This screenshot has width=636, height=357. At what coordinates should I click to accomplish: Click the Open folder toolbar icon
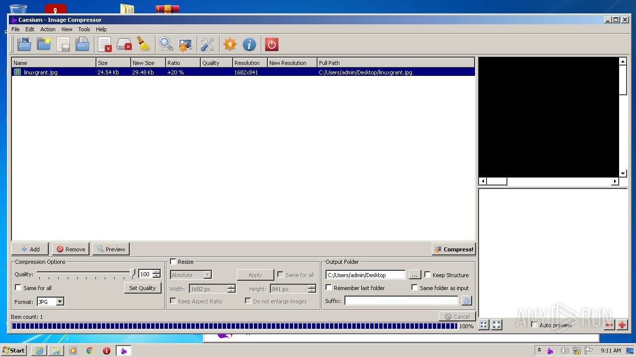pos(44,45)
